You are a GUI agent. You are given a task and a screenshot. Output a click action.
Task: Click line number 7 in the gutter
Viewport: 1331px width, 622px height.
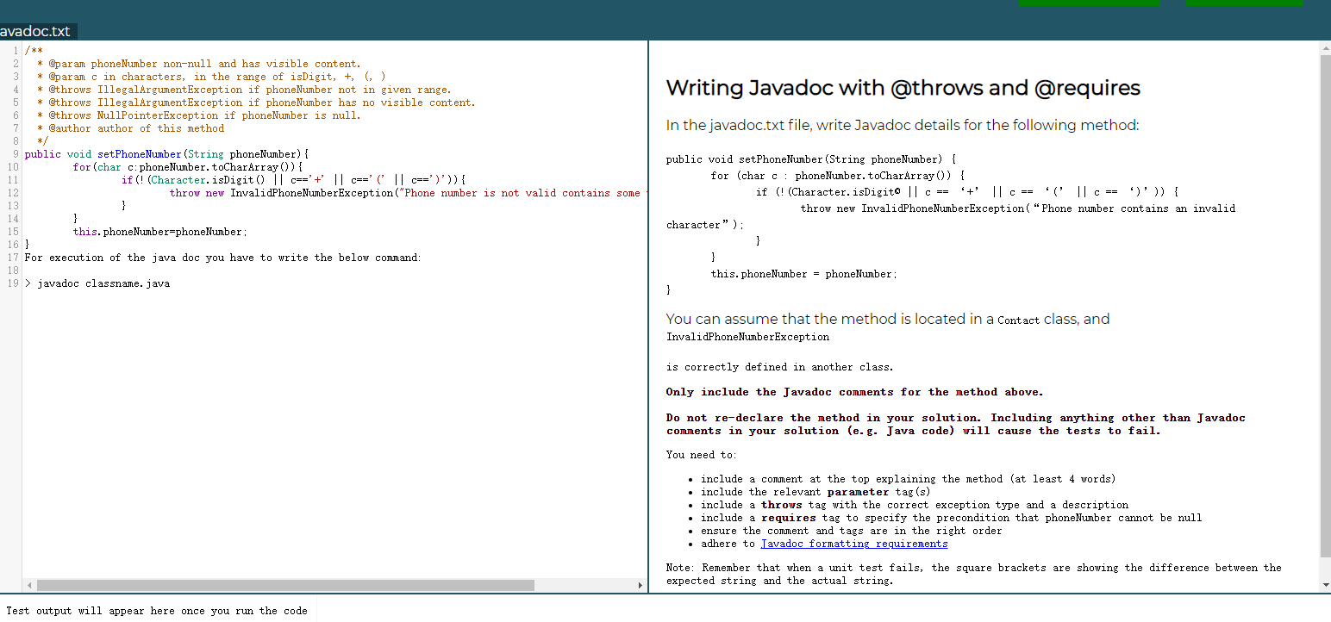click(16, 128)
